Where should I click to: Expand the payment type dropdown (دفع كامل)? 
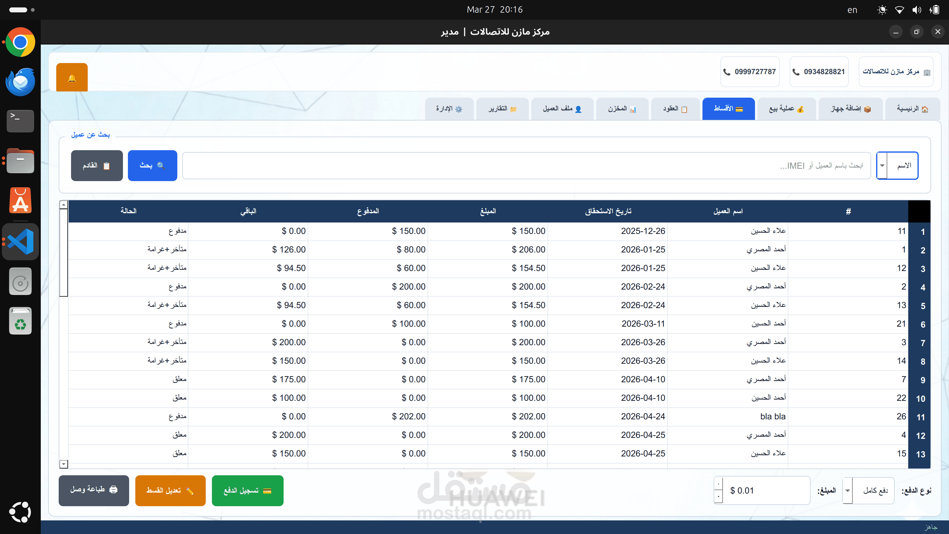[x=847, y=490]
